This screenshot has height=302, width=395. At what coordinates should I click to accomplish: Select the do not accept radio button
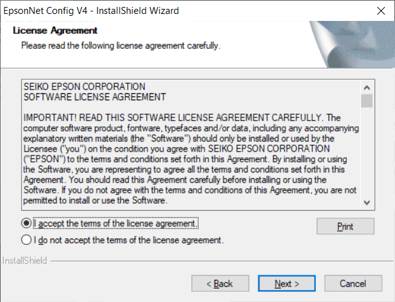pos(27,240)
